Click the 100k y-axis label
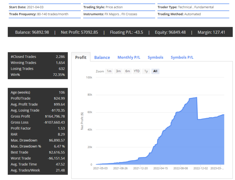 (89, 77)
